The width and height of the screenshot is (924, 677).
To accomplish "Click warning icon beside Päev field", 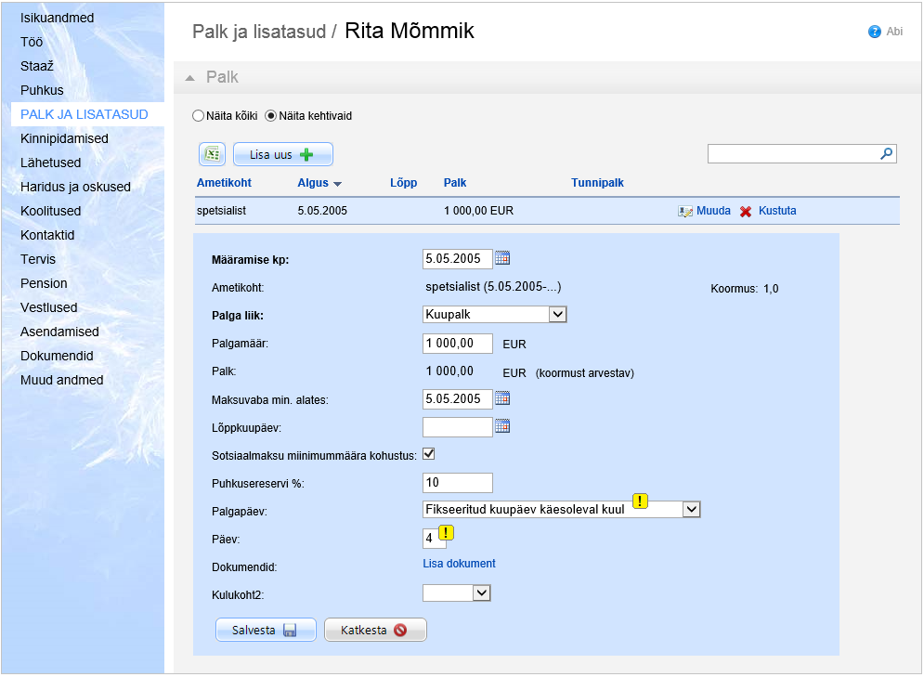I will [445, 532].
